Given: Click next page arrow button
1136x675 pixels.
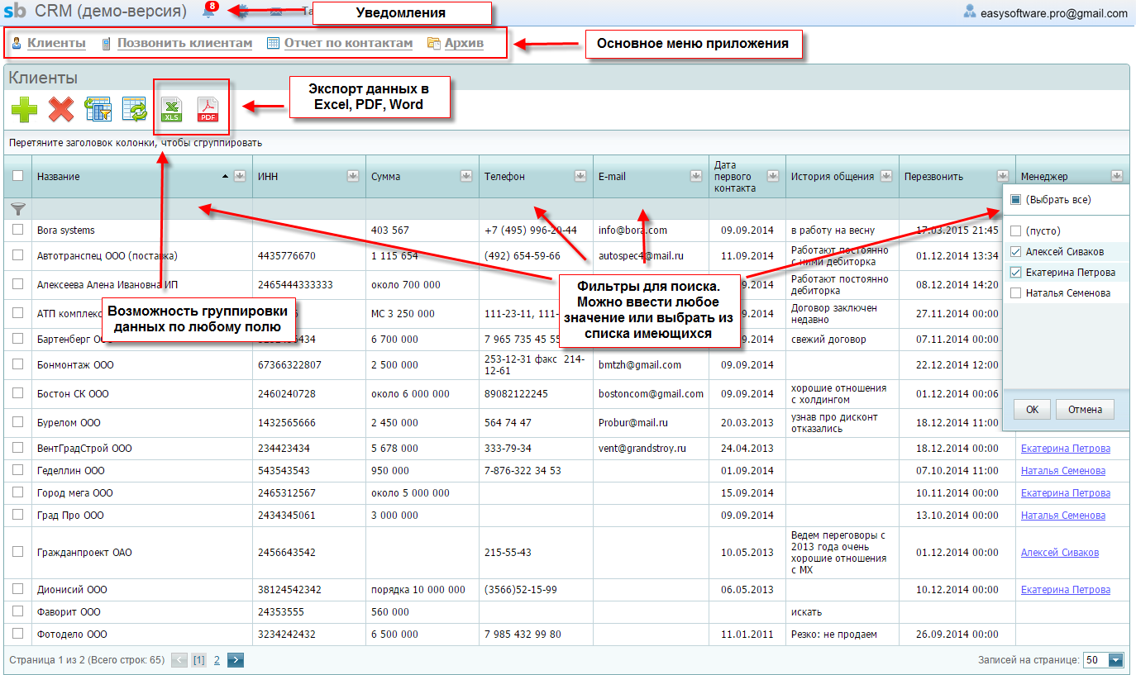Looking at the screenshot, I should coord(236,660).
